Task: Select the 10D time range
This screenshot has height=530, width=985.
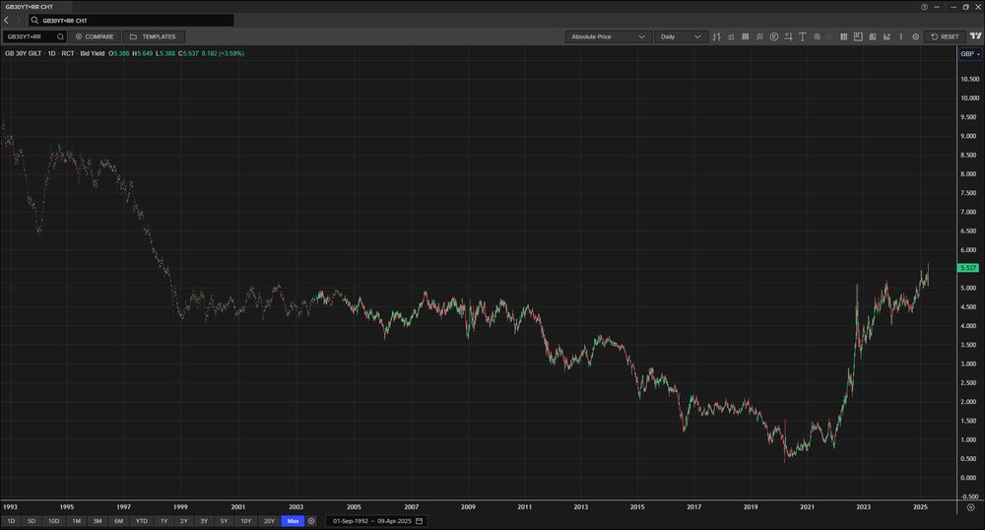Action: (x=54, y=521)
